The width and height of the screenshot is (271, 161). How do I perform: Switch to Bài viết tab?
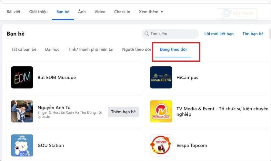(14, 12)
